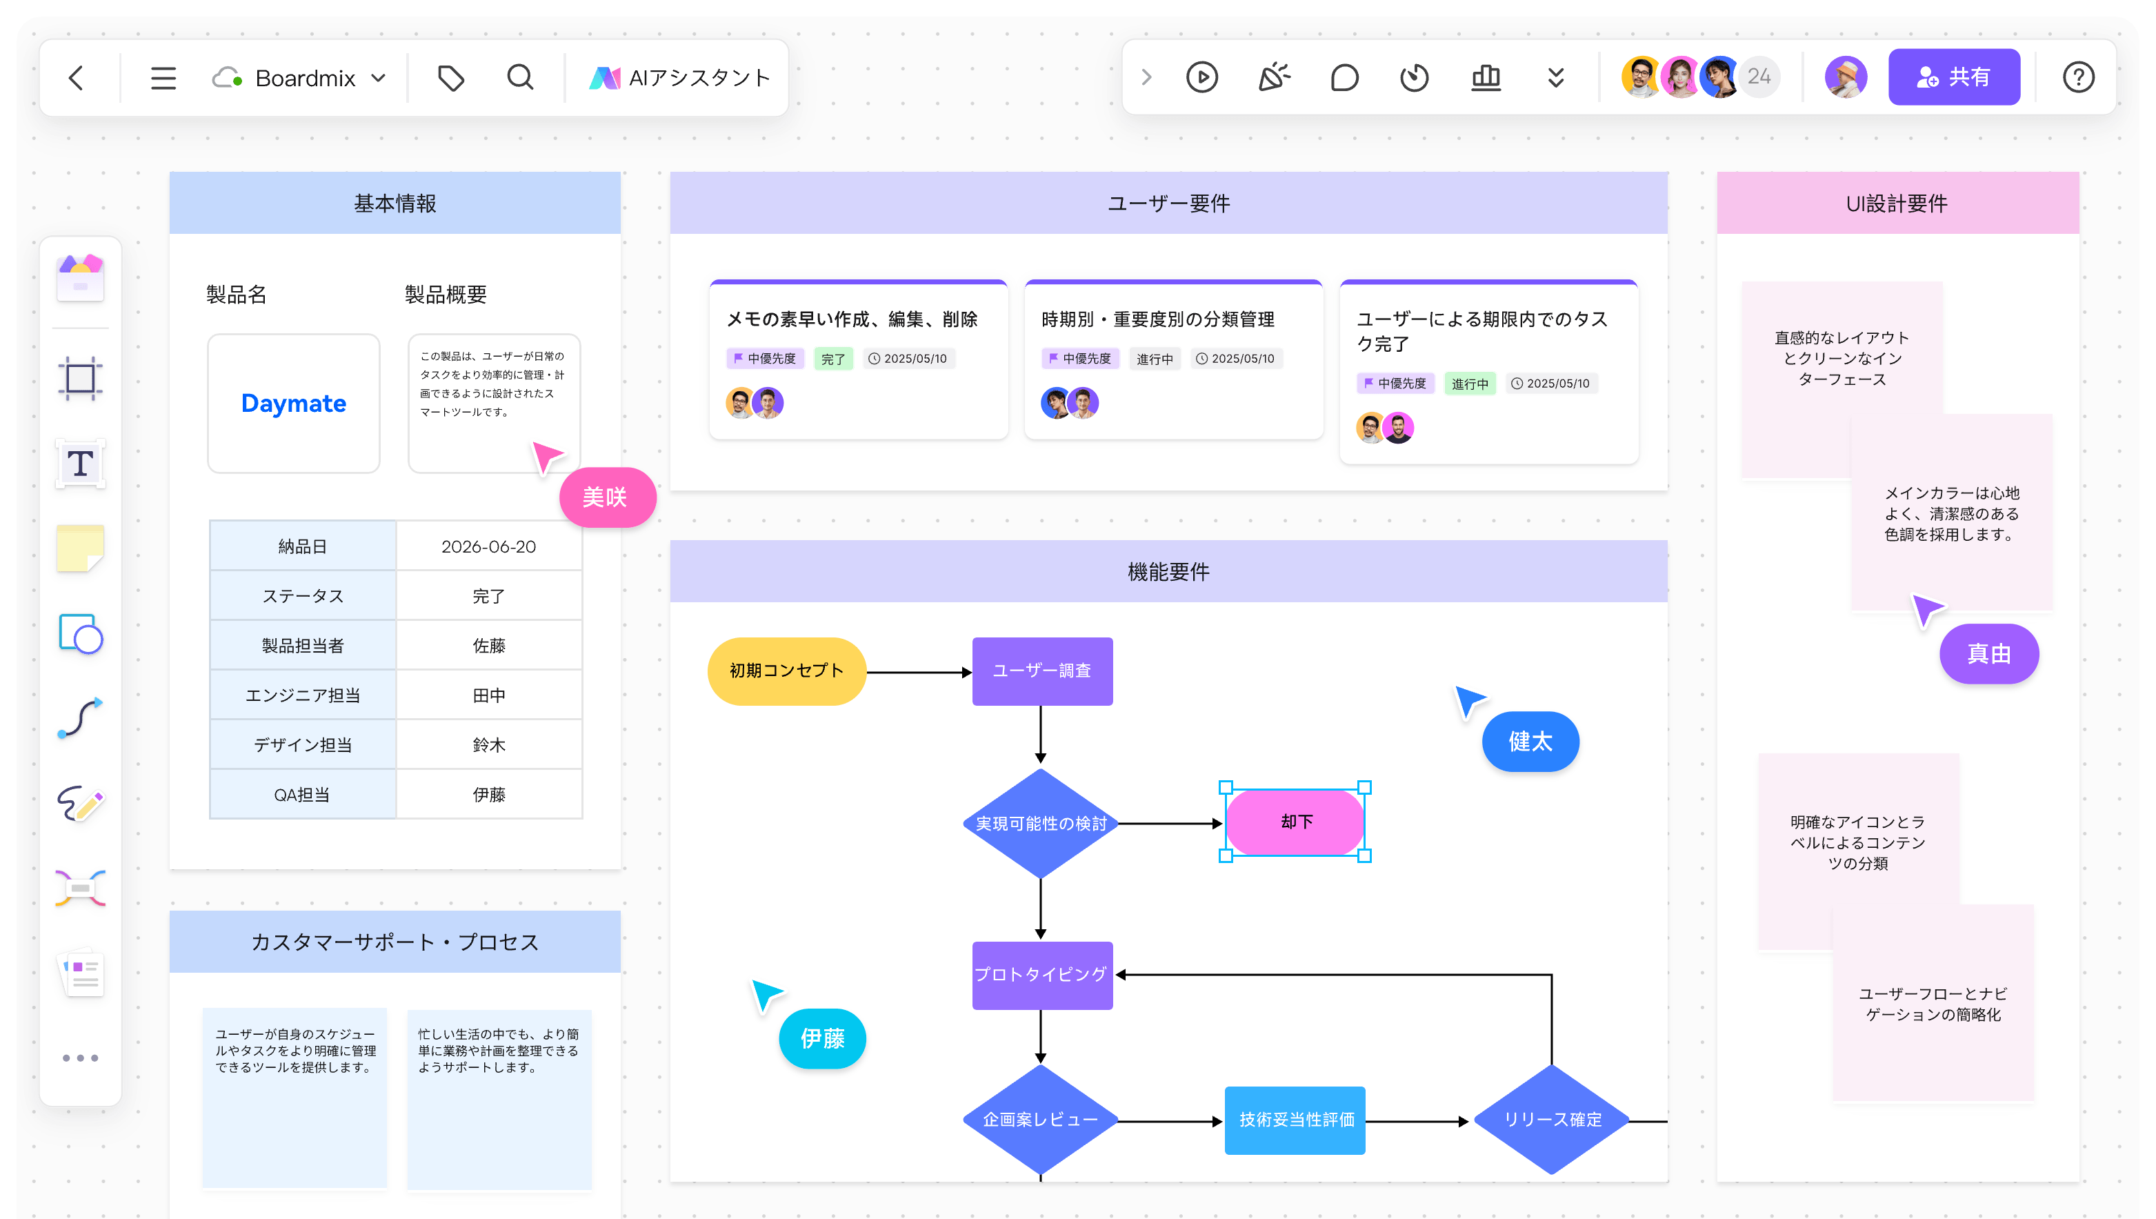This screenshot has height=1219, width=2156.
Task: Click the 伊藤 QA owner cell
Action: pyautogui.click(x=489, y=795)
